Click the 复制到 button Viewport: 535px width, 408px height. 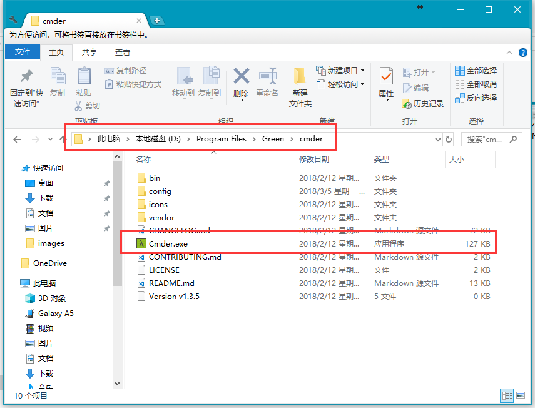pyautogui.click(x=210, y=82)
